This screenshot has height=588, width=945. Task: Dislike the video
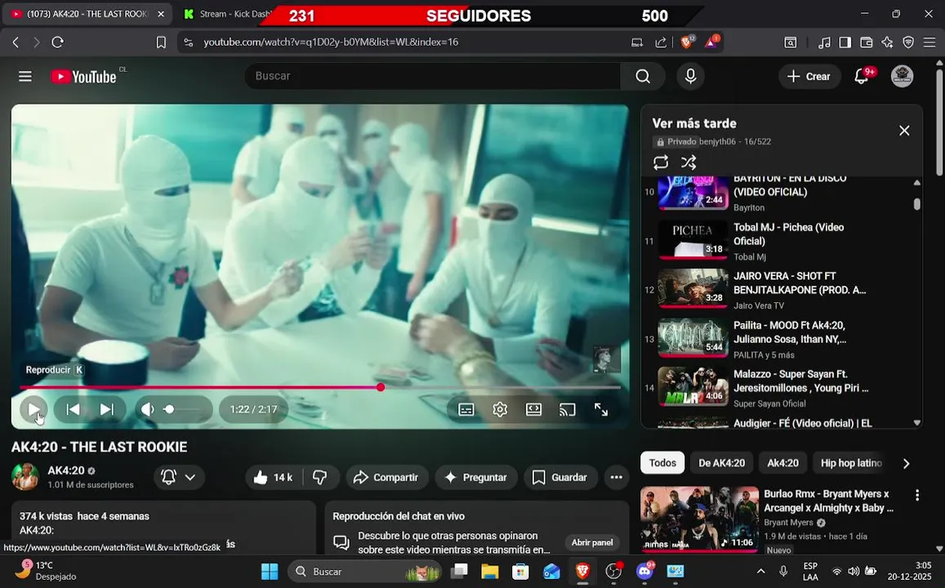tap(320, 477)
